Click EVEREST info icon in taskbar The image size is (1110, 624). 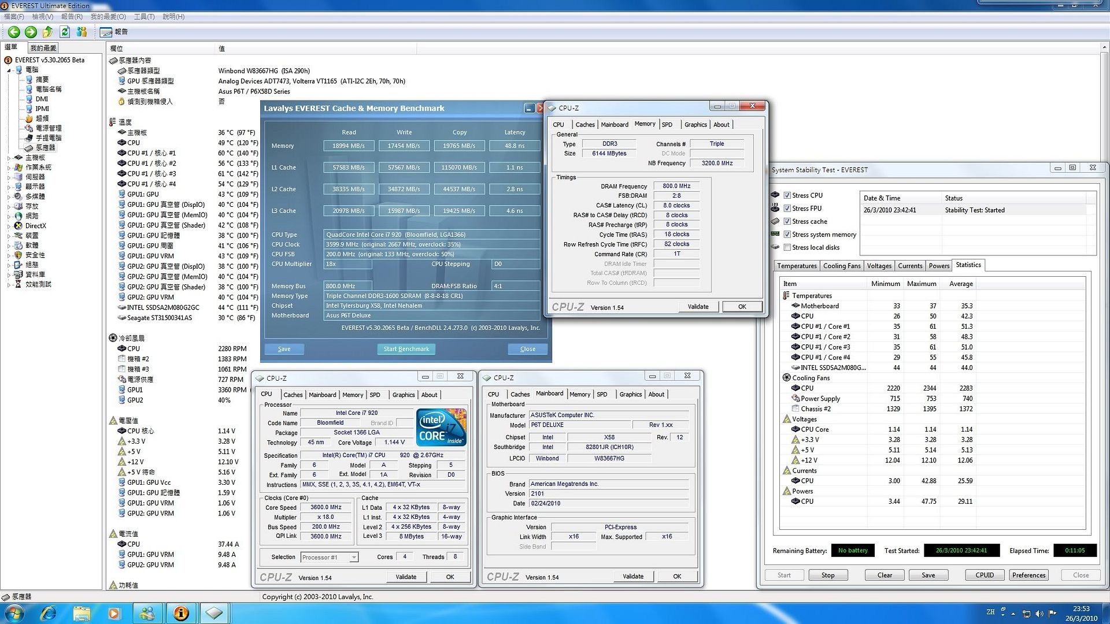(x=181, y=613)
